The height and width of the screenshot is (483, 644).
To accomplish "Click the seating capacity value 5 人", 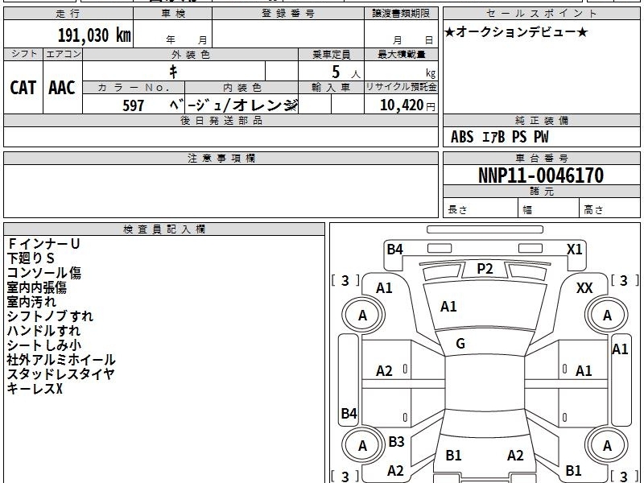I will pyautogui.click(x=345, y=72).
